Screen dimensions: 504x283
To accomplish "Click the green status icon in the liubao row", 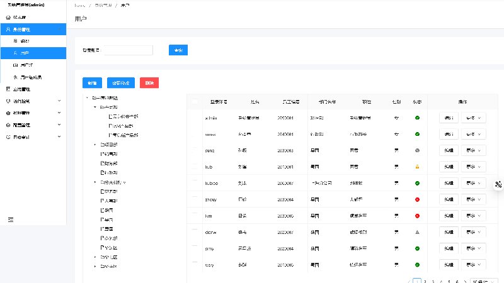I will tap(417, 183).
